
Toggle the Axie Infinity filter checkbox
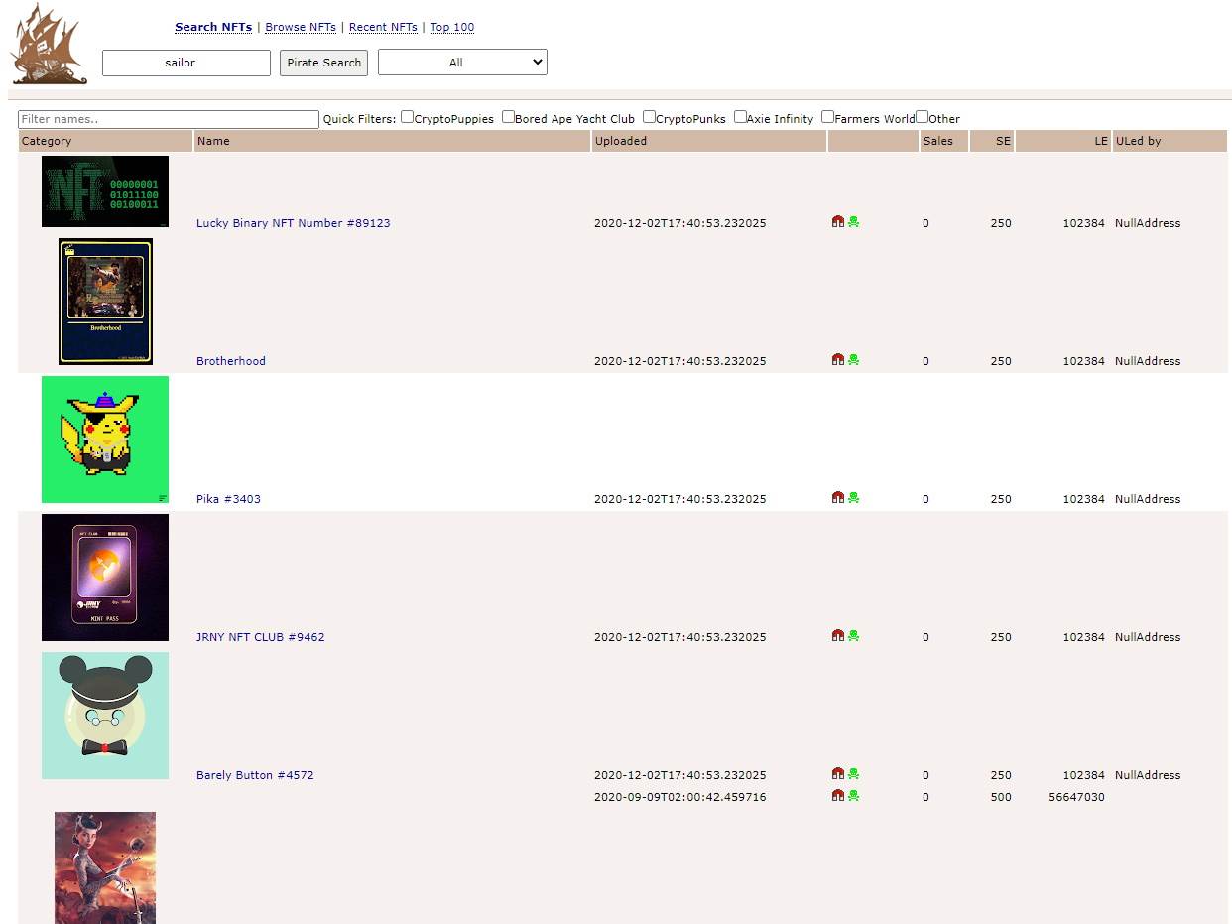point(739,116)
